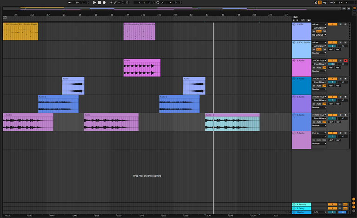Viewport: 357px width, 218px height.
Task: Toggle MIDI Arrangement Overdub plus icon
Action: 112,2
